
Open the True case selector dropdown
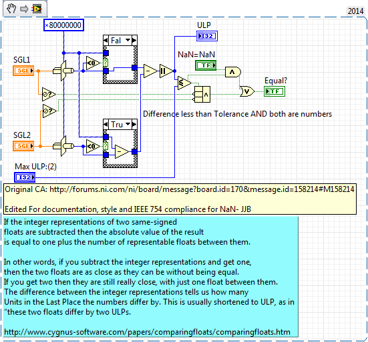tap(128, 124)
